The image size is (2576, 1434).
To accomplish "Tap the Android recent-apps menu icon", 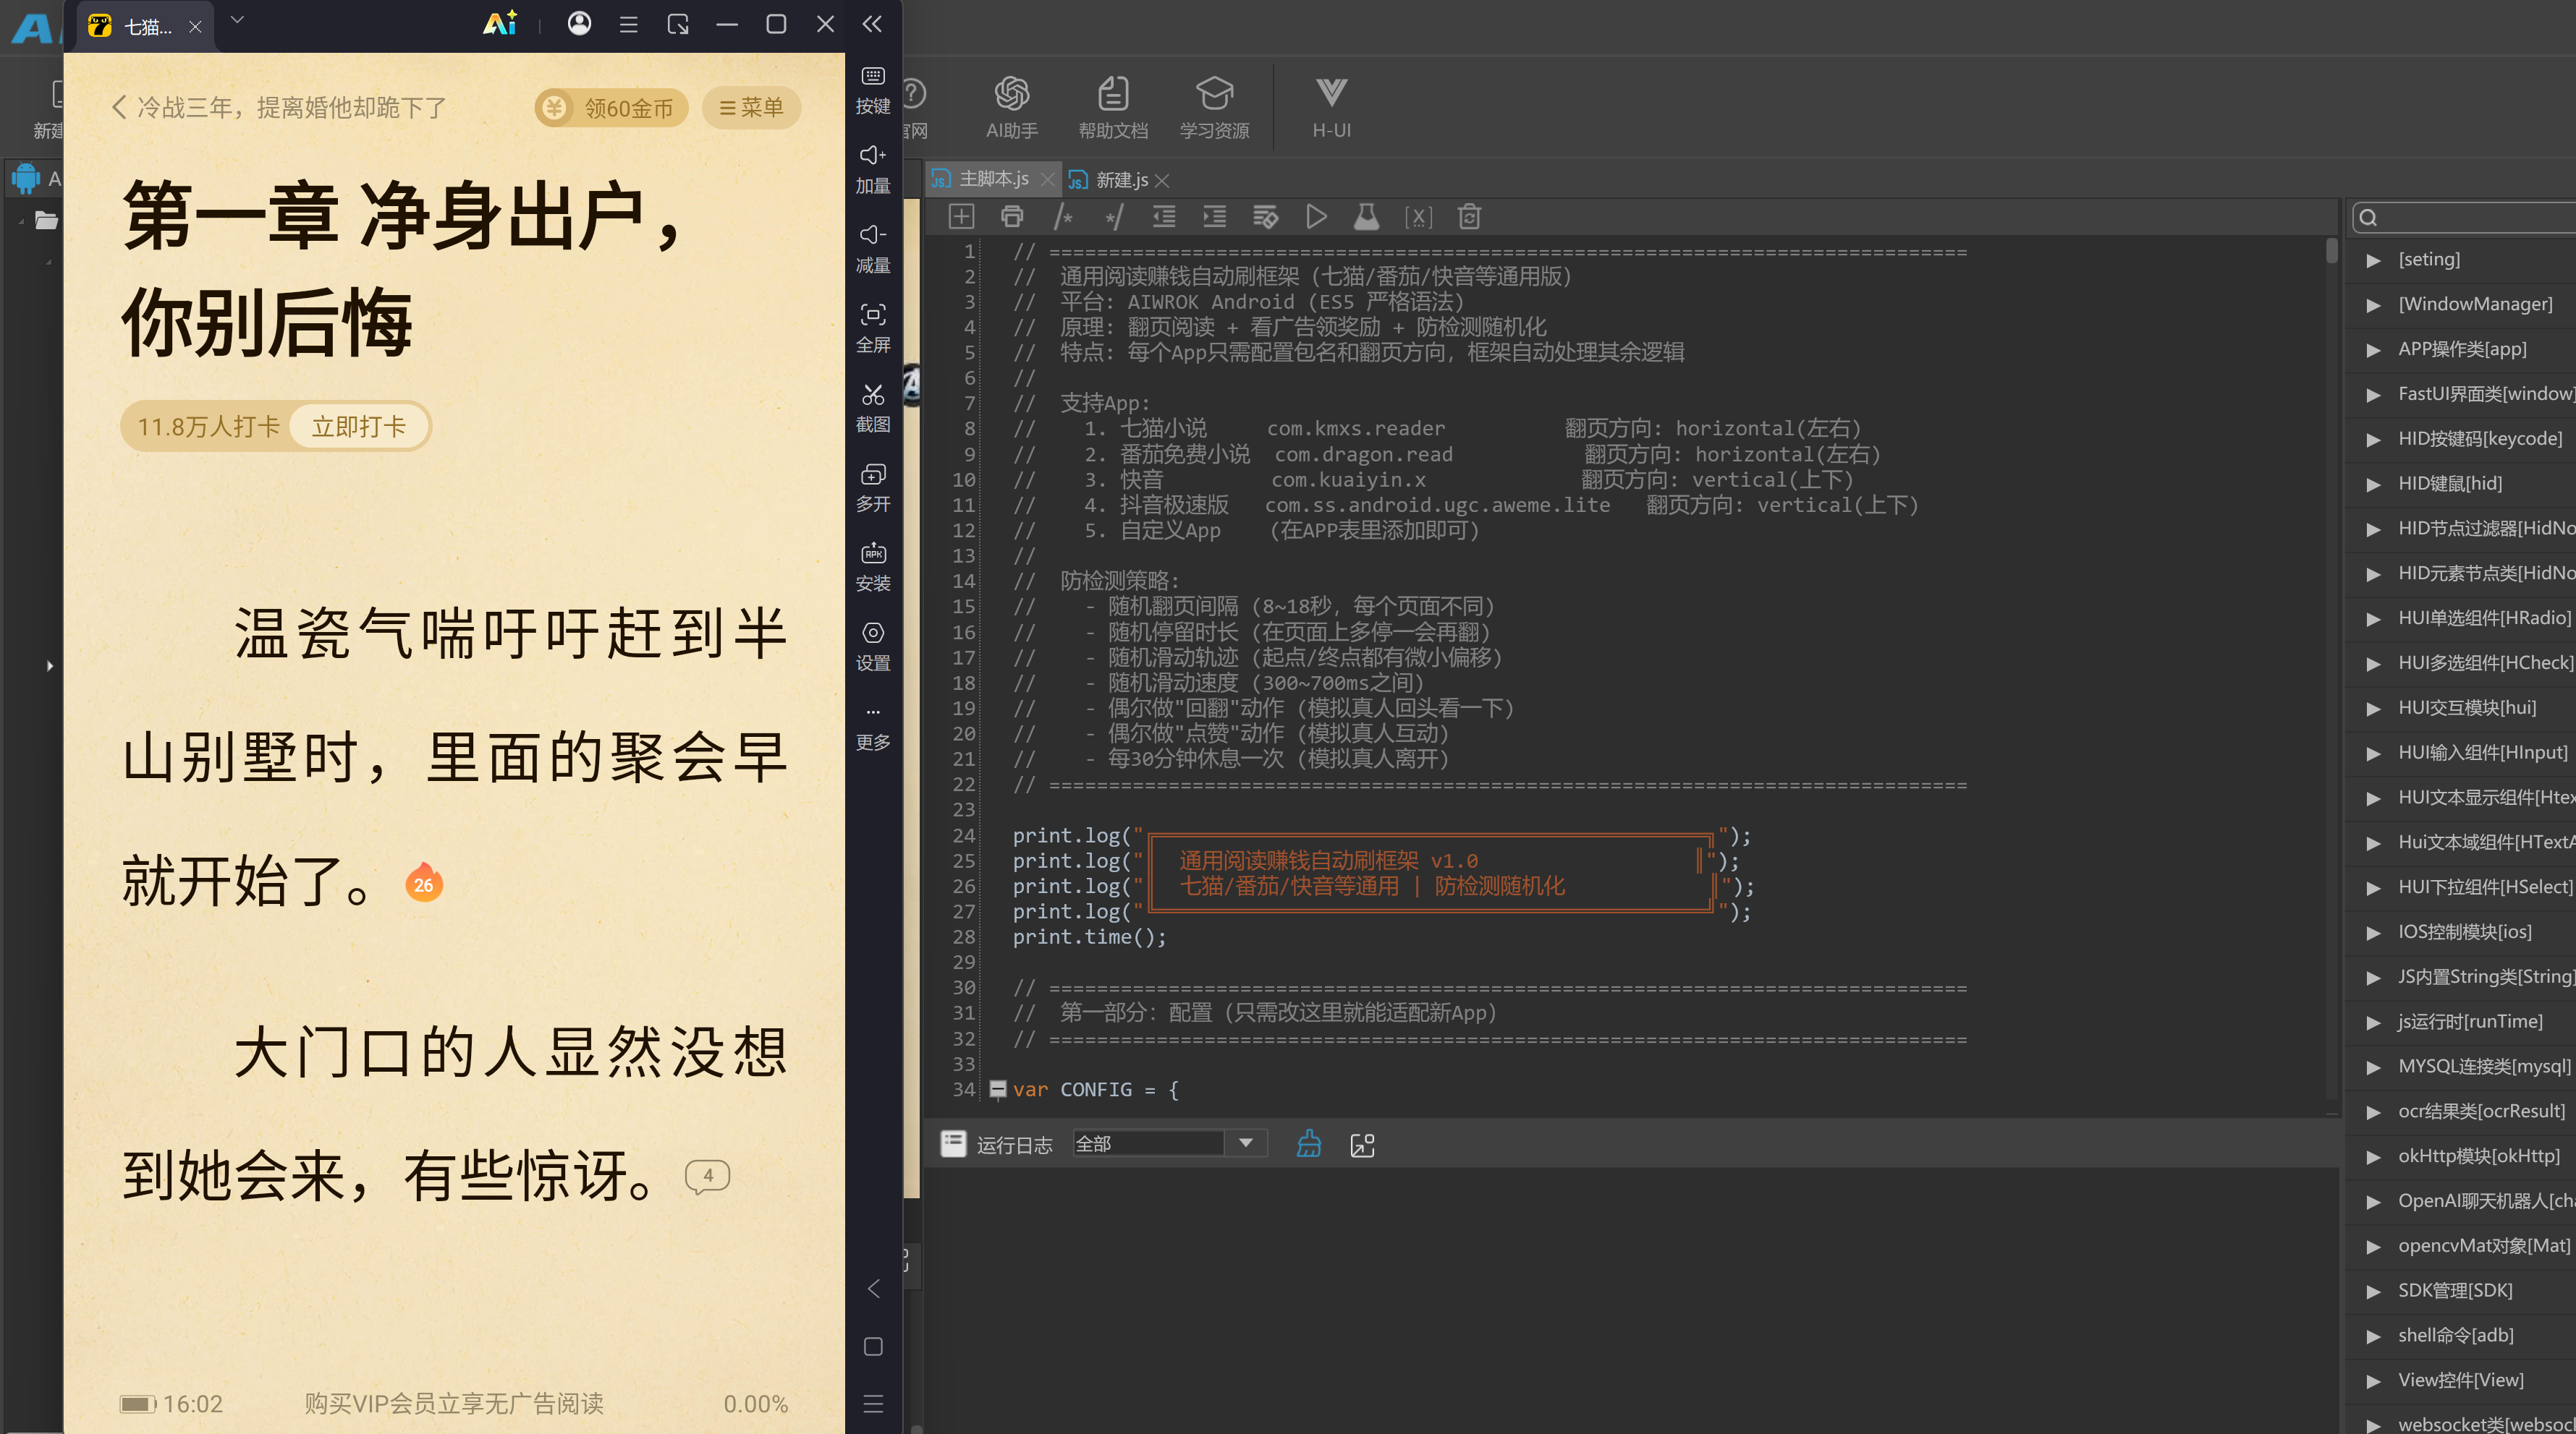I will coord(873,1404).
